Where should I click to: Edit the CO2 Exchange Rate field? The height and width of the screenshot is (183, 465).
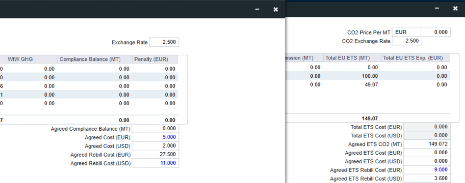pyautogui.click(x=407, y=41)
